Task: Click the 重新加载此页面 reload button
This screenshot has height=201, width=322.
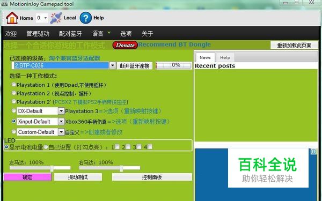Action: [x=294, y=45]
